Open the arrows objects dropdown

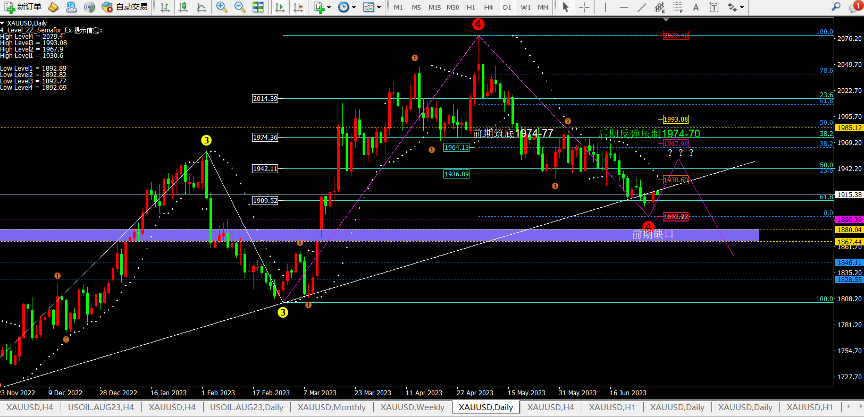tap(735, 7)
